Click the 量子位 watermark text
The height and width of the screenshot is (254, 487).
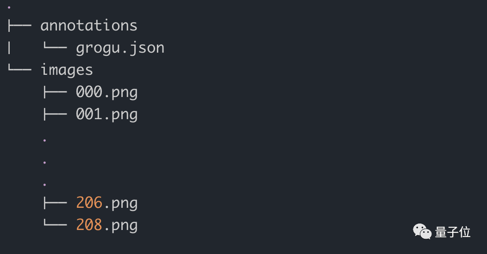click(453, 232)
